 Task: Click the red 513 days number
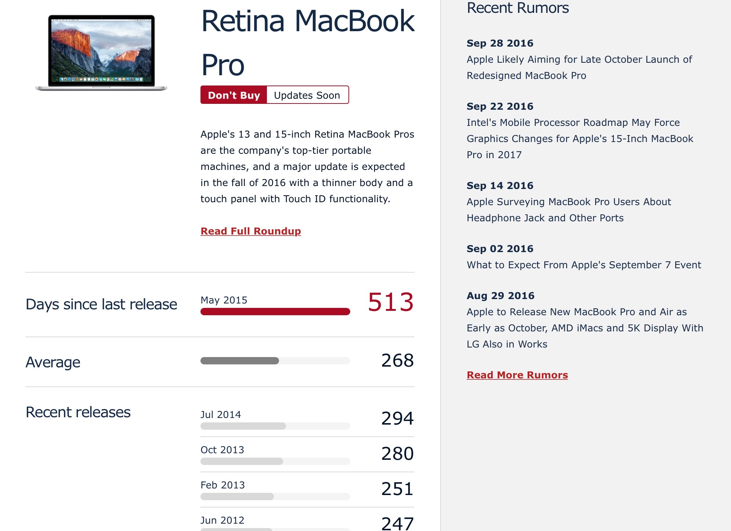391,302
